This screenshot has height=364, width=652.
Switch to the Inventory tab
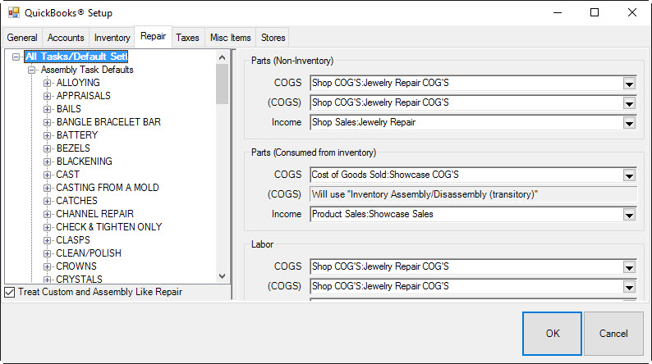coord(112,38)
